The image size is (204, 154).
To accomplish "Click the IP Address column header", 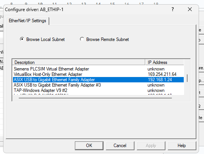I will (164, 62).
